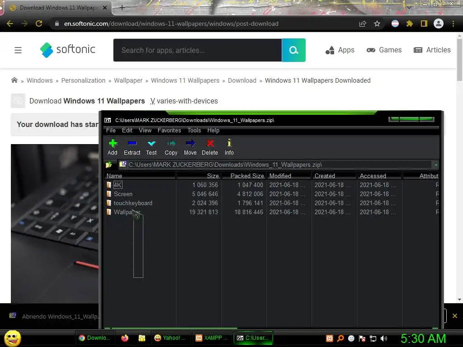463x347 pixels.
Task: Close the Chrome downloads bar
Action: point(455,316)
